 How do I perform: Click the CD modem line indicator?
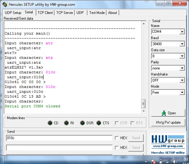click(50, 123)
